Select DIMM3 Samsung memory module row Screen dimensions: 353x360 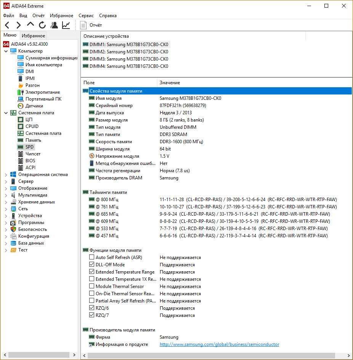[129, 59]
